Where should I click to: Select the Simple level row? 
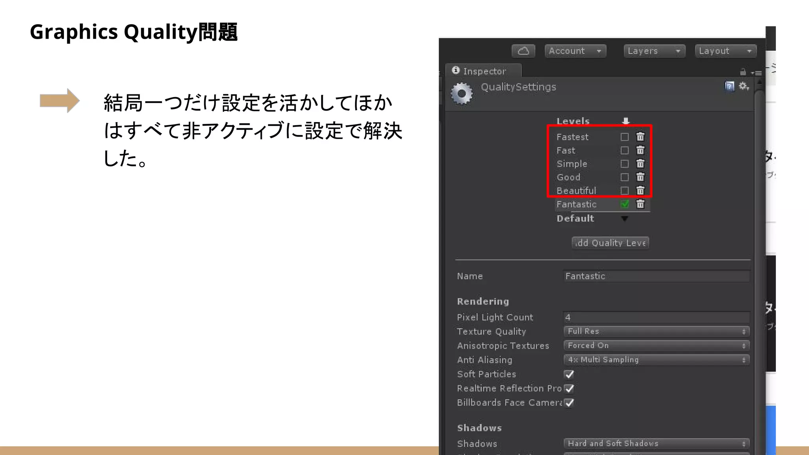[x=602, y=164]
